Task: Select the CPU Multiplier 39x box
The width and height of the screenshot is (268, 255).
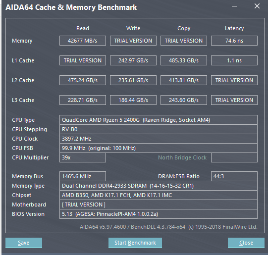Action: (83, 157)
